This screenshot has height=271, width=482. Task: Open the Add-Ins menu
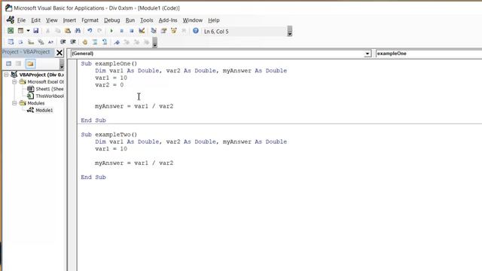point(168,20)
